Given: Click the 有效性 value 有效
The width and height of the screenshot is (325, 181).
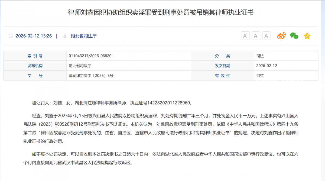Looking at the screenshot, I should (x=260, y=76).
